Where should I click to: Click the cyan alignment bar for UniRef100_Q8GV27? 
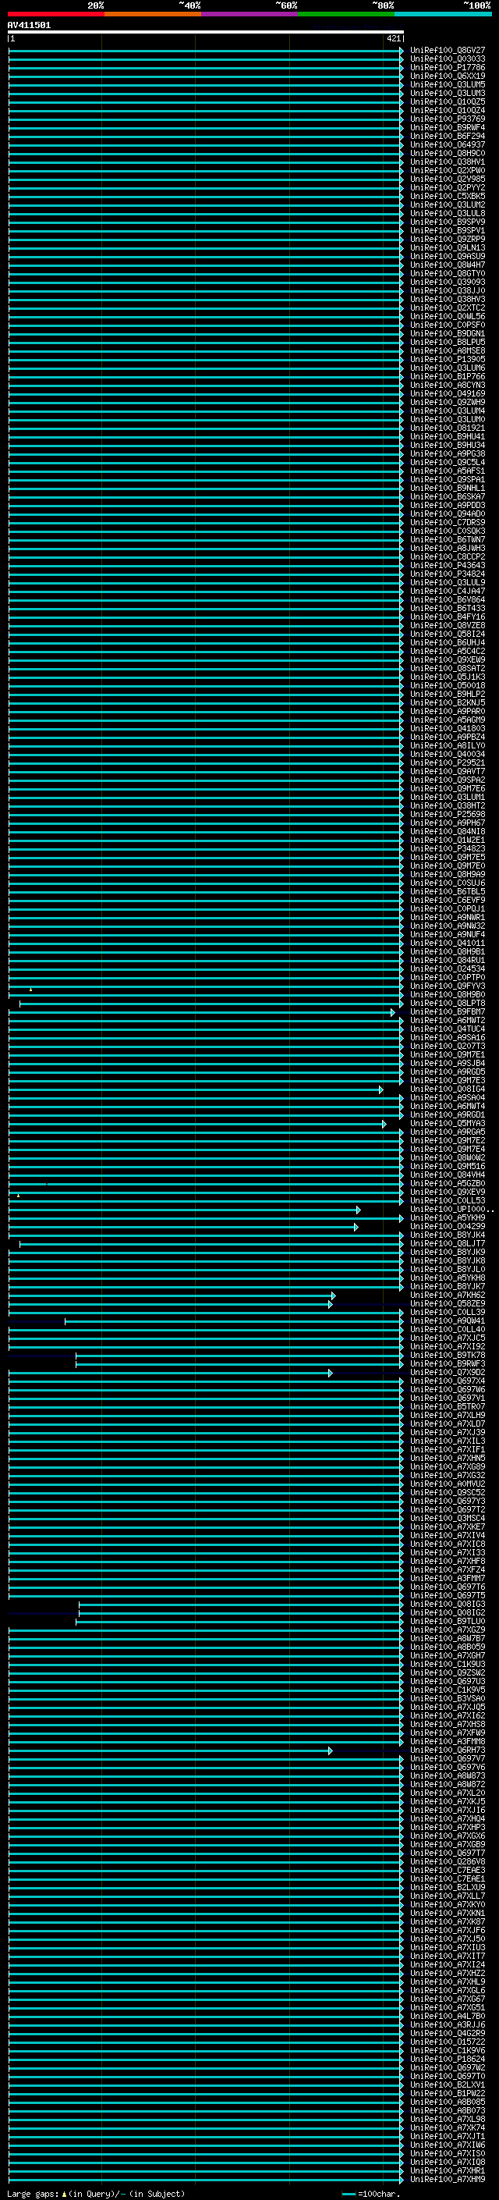[x=206, y=52]
